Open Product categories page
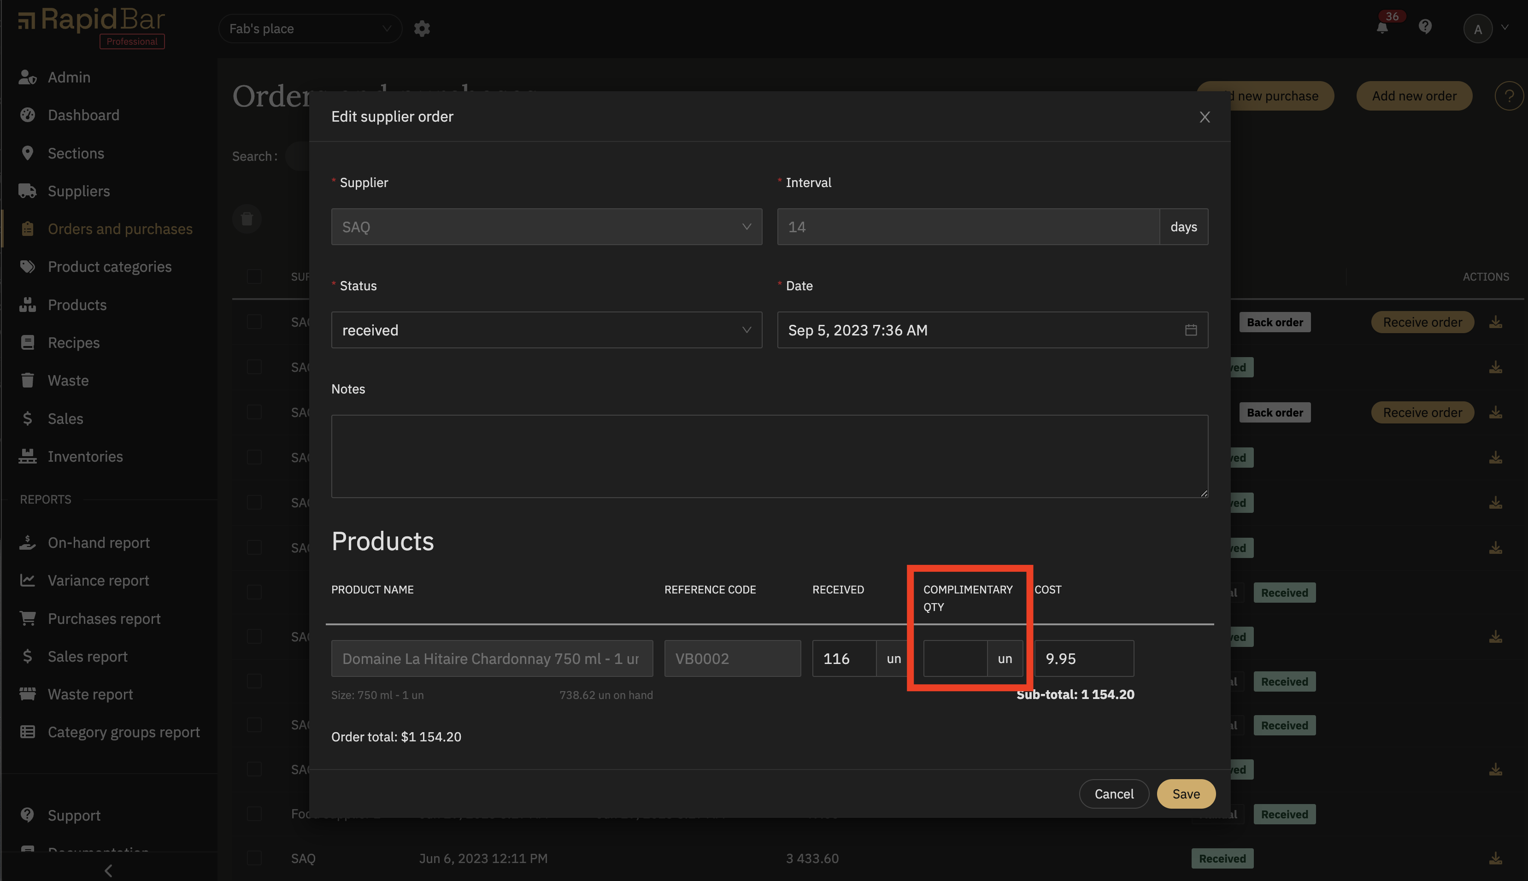The image size is (1528, 881). pyautogui.click(x=110, y=267)
